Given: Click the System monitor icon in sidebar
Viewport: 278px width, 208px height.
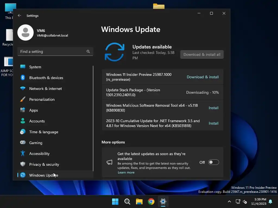Looking at the screenshot, I should tap(23, 67).
